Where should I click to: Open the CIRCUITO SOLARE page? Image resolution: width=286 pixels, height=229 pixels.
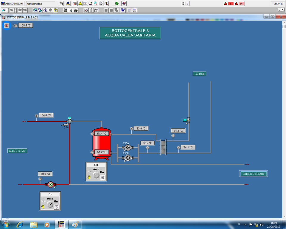(254, 174)
